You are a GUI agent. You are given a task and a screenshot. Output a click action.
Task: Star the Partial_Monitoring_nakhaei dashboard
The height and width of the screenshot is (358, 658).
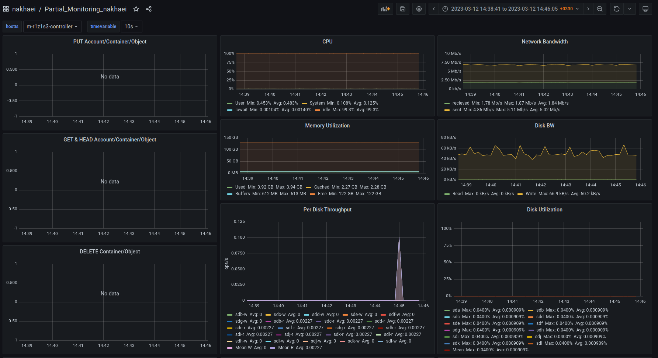point(136,9)
